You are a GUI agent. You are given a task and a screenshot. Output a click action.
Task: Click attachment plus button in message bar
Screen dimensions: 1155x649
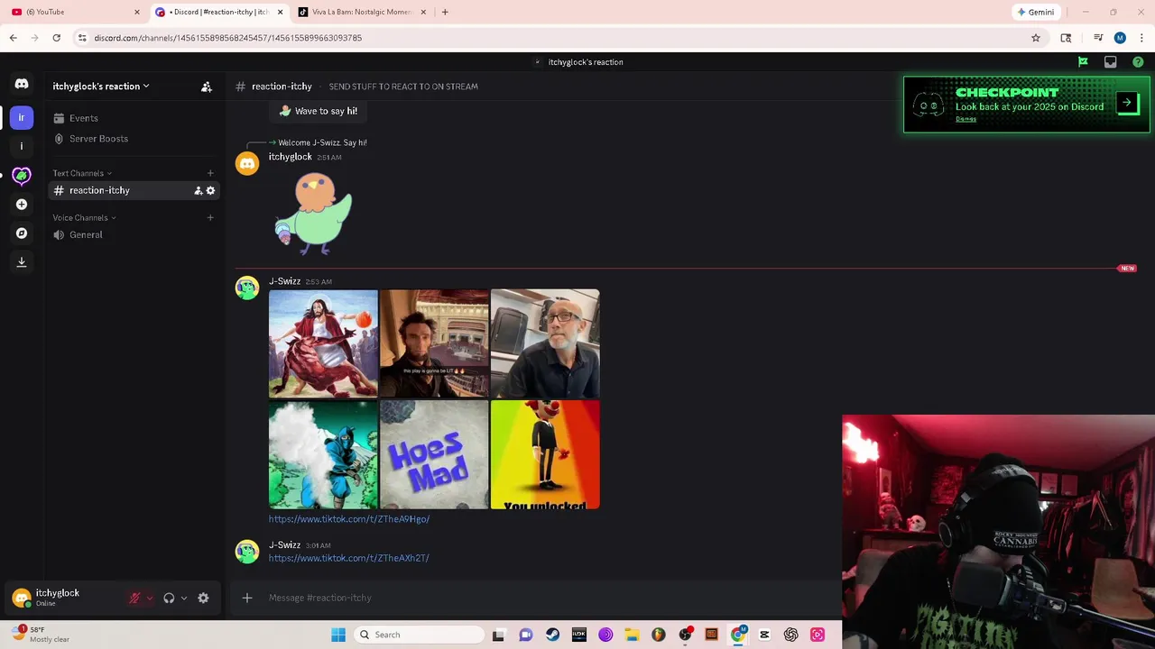(x=247, y=598)
